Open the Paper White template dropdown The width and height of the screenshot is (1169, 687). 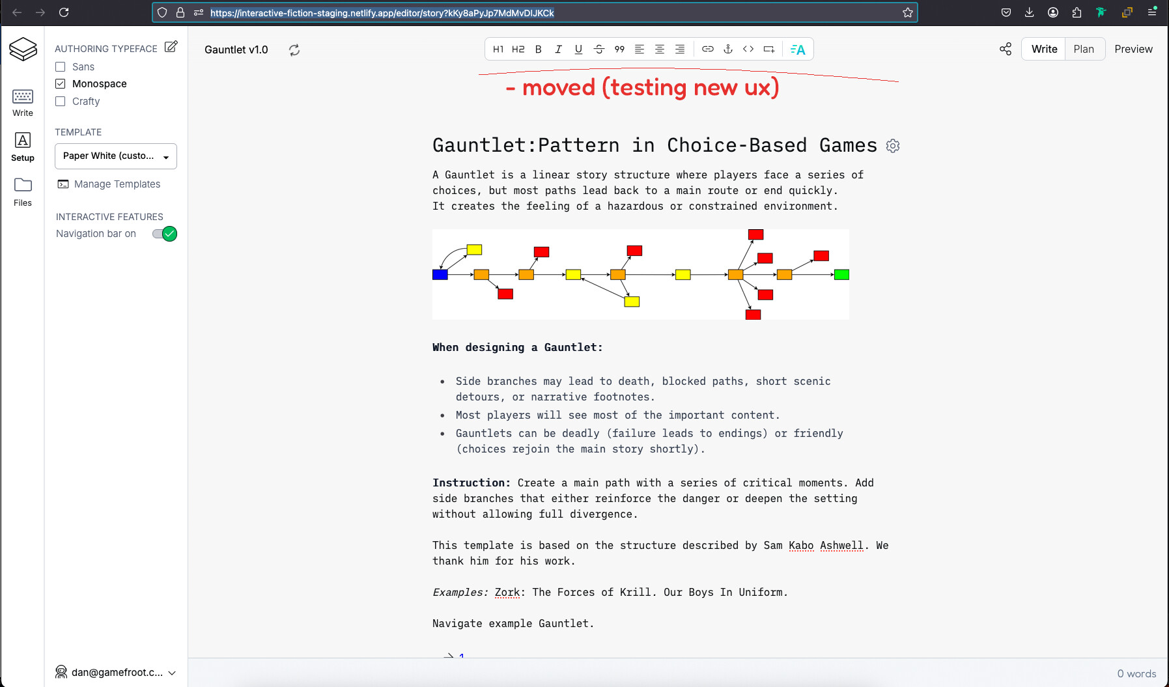point(116,156)
